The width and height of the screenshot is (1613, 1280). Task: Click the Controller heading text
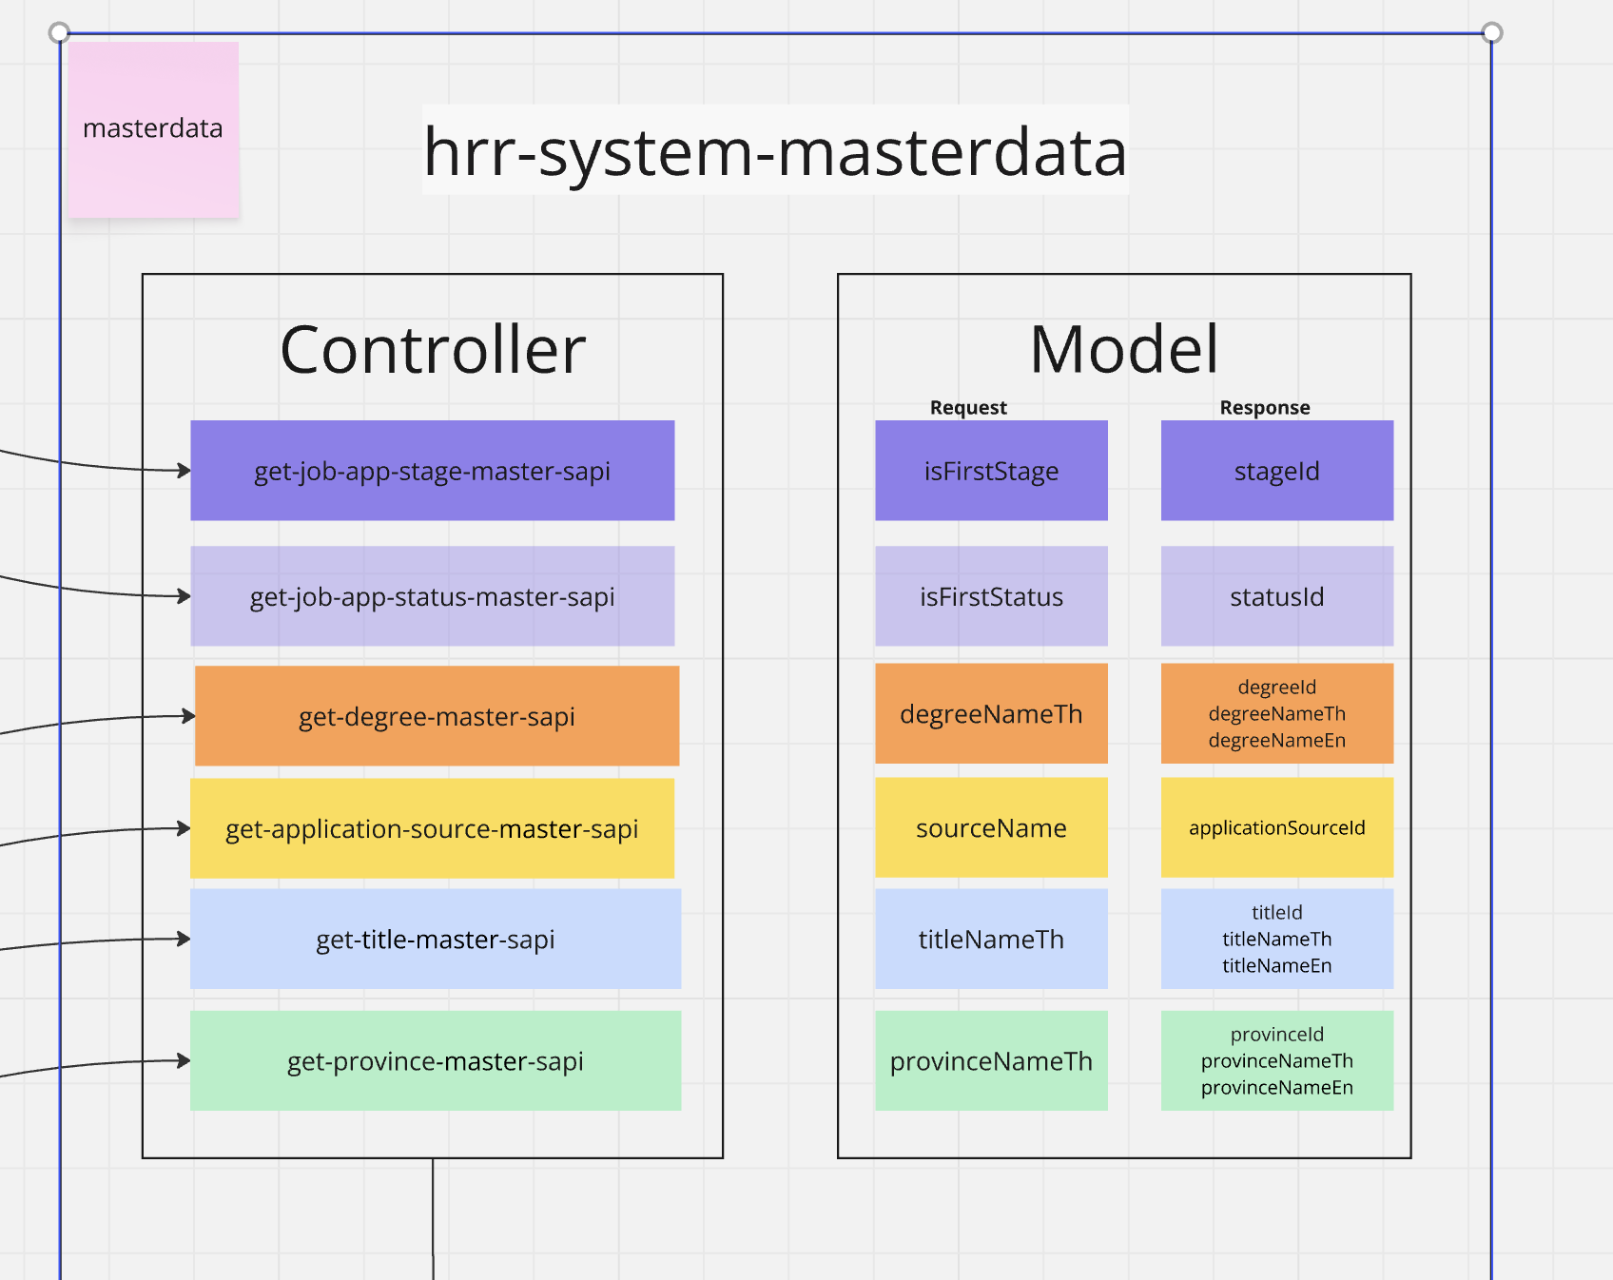tap(433, 350)
